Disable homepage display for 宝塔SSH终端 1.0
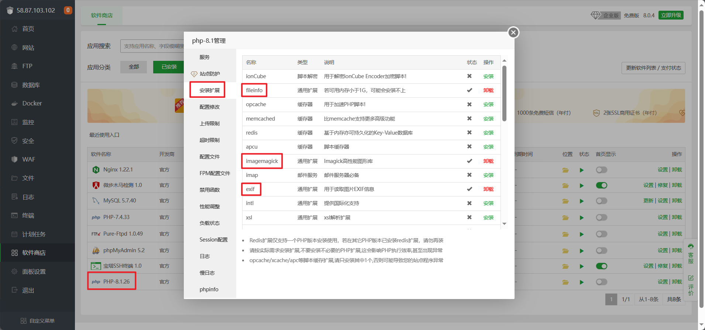Screen dimensions: 705x330 (x=601, y=266)
